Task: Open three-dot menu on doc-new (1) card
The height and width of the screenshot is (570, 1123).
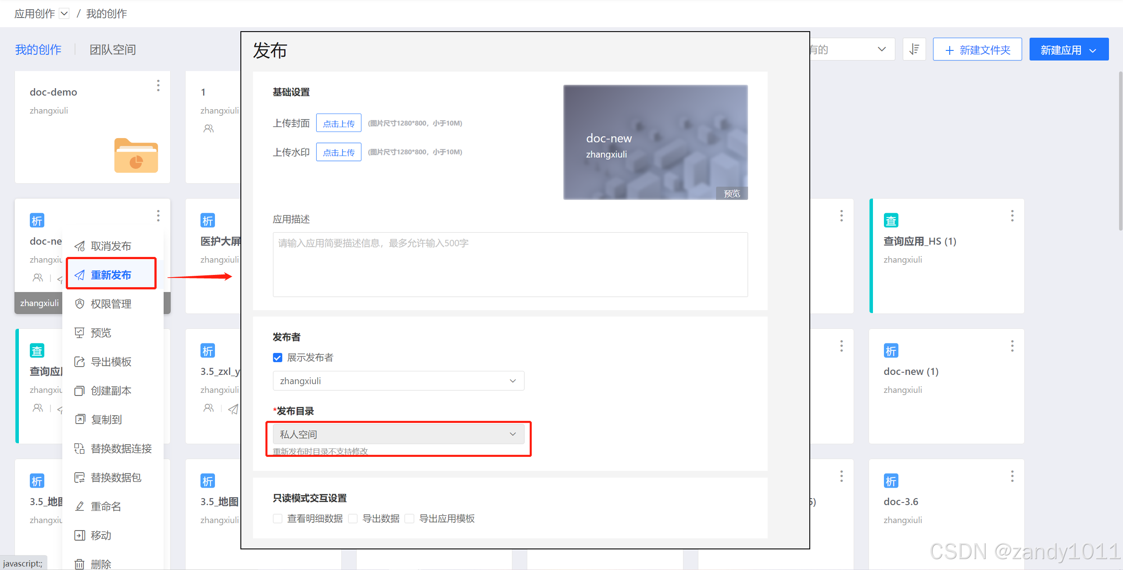Action: pos(1012,346)
